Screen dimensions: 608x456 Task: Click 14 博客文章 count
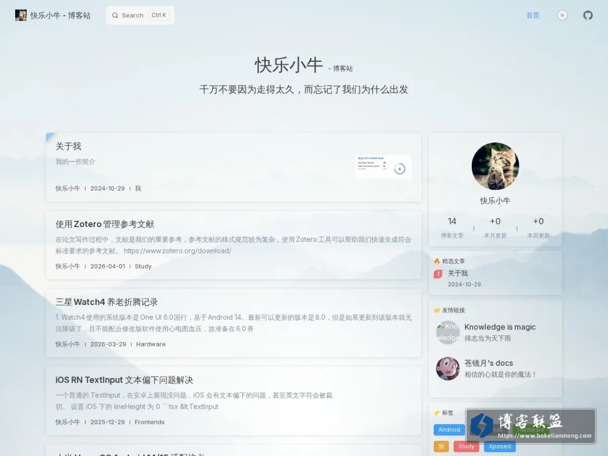[452, 227]
